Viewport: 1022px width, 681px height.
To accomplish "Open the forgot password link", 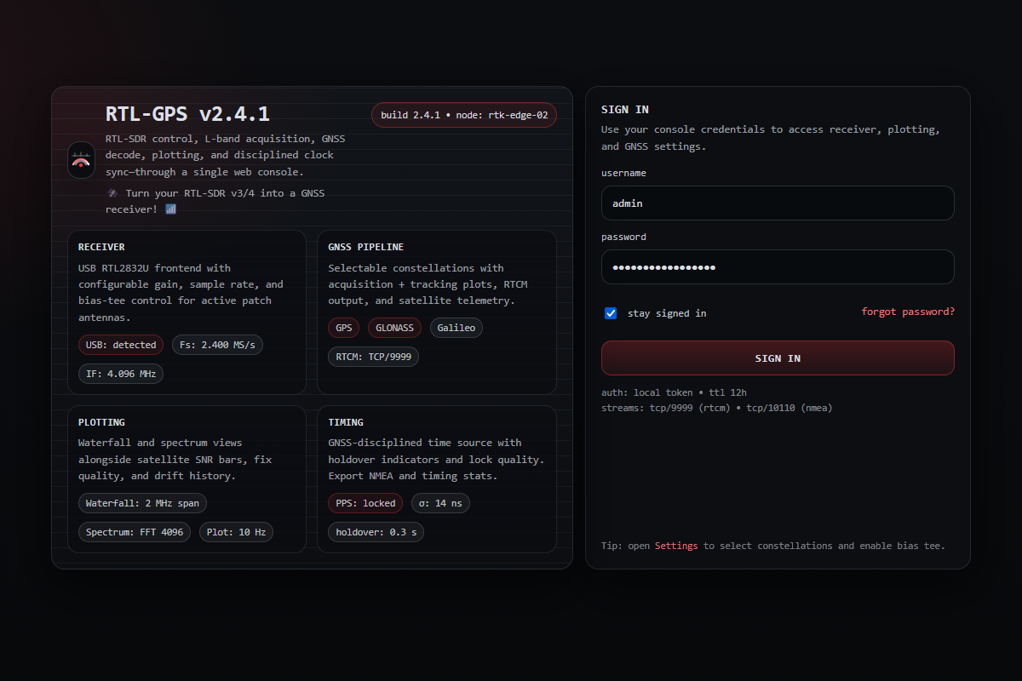I will (x=907, y=312).
